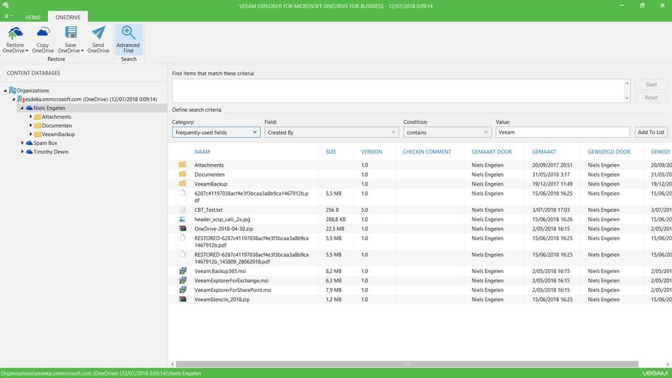Image resolution: width=672 pixels, height=378 pixels.
Task: Select the VeeamBackup folder in tree
Action: 58,134
